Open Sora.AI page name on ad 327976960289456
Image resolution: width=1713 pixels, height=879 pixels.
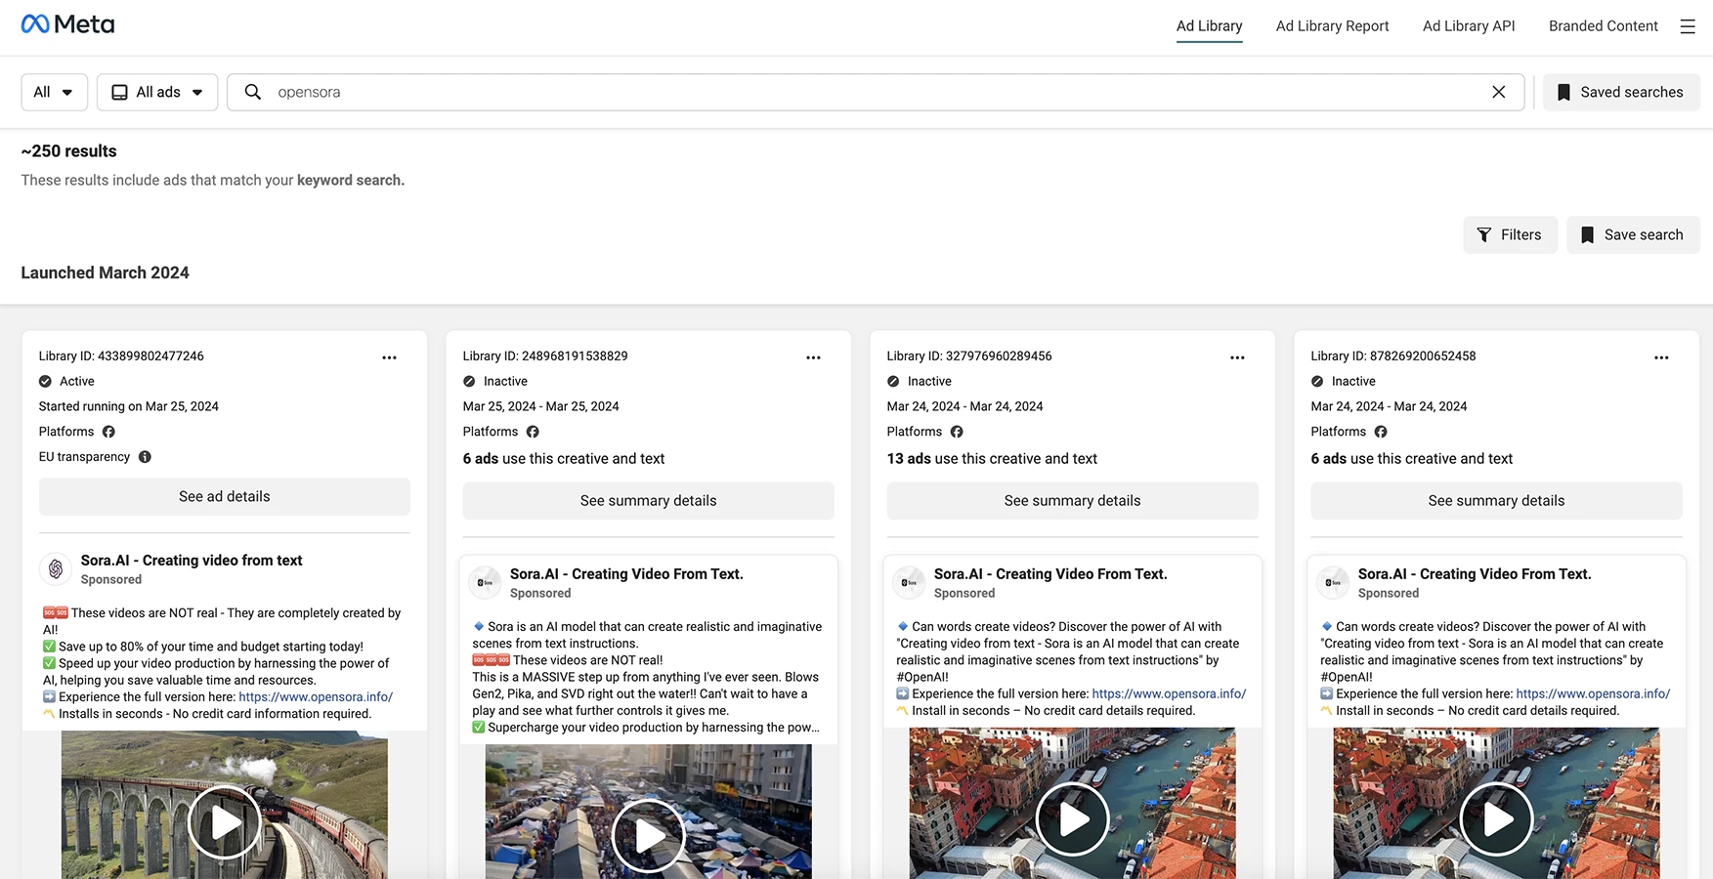[x=1050, y=574]
